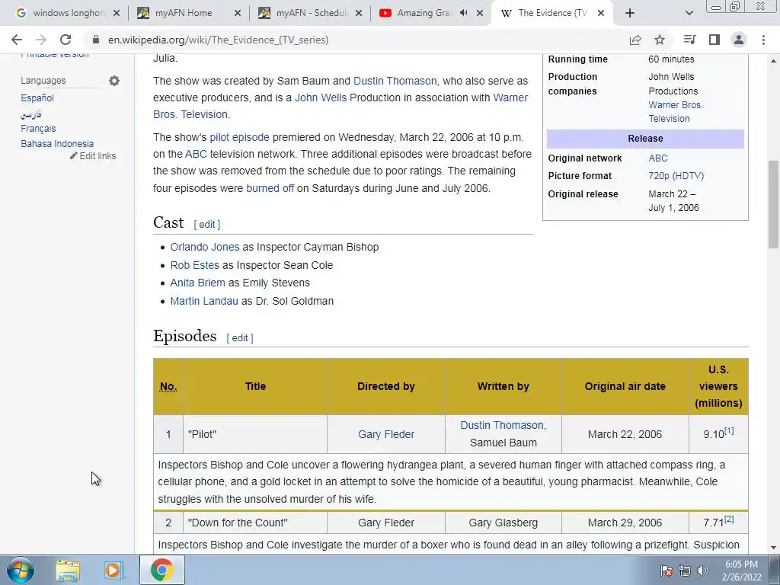Open John Wells link in paragraph

[x=321, y=97]
